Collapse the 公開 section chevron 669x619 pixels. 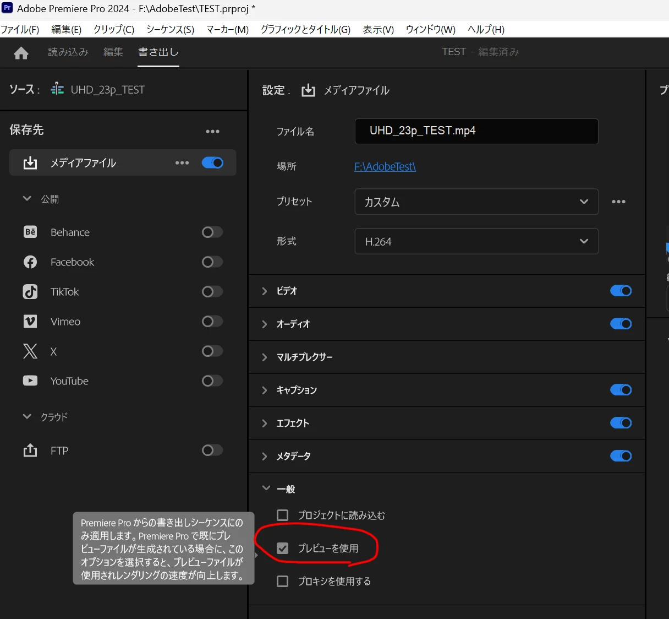[x=27, y=199]
